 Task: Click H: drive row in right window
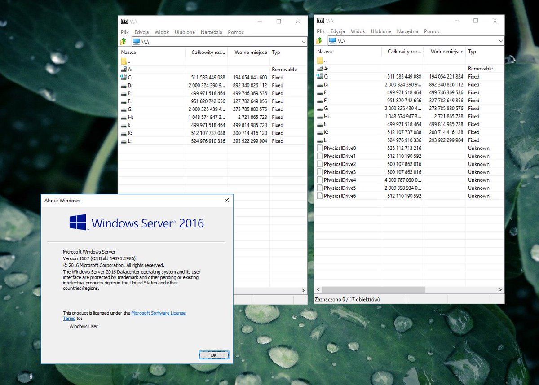(409, 116)
